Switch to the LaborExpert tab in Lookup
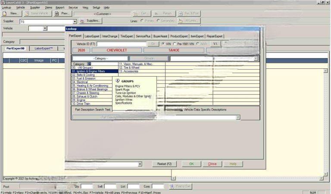The height and width of the screenshot is (194, 331). coord(92,36)
